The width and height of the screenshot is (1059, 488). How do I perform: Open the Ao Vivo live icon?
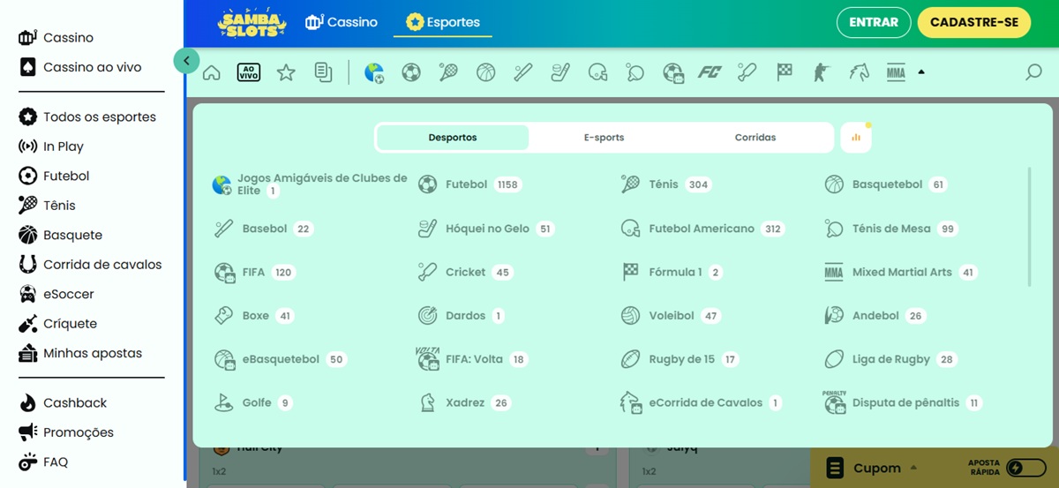tap(249, 72)
